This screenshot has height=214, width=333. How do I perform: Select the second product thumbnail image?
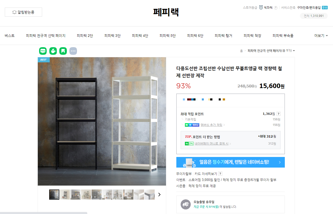tap(65, 195)
